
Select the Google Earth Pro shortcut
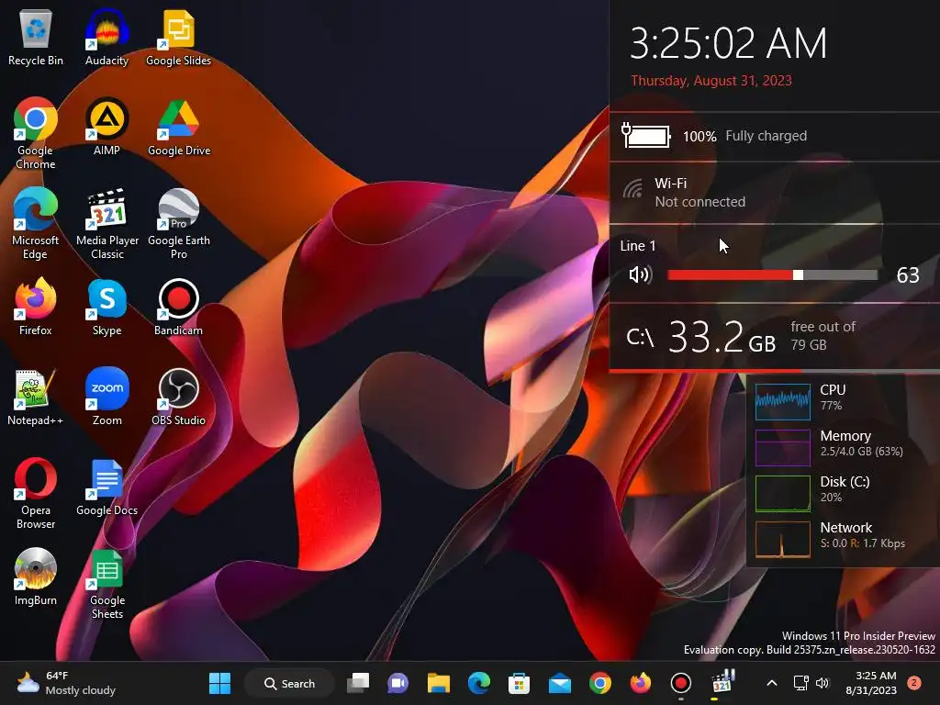[x=179, y=223]
